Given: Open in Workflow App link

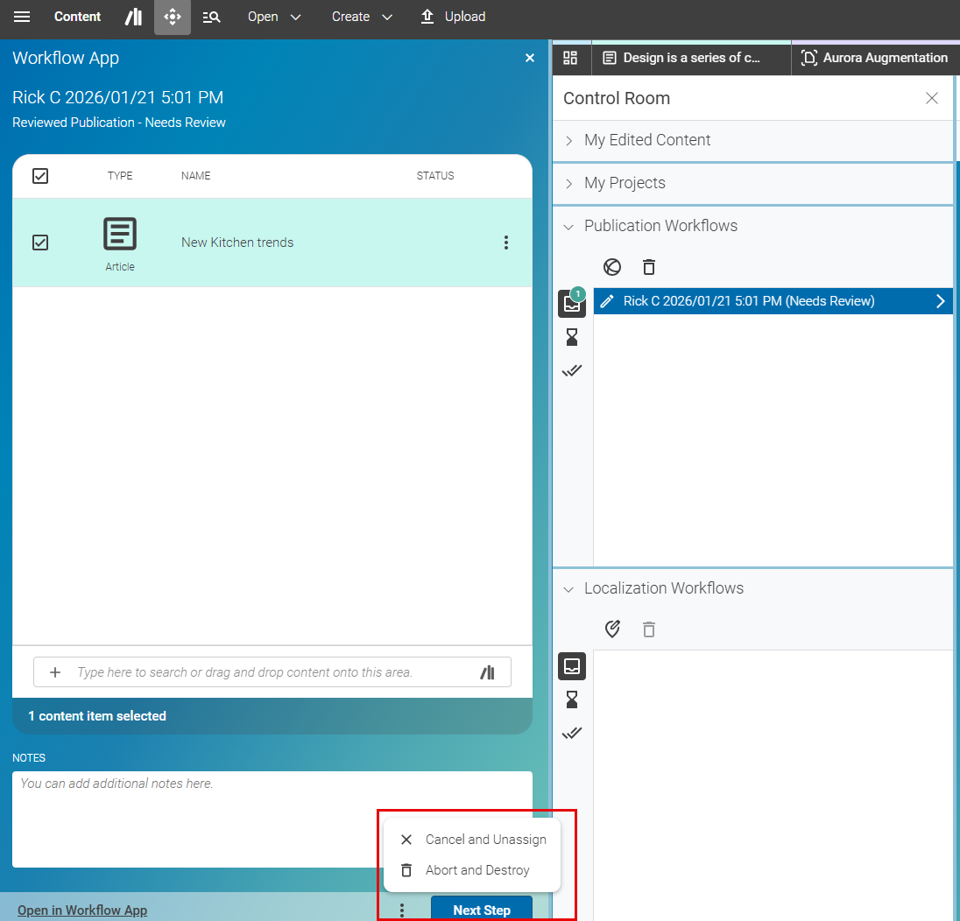Looking at the screenshot, I should pos(81,910).
